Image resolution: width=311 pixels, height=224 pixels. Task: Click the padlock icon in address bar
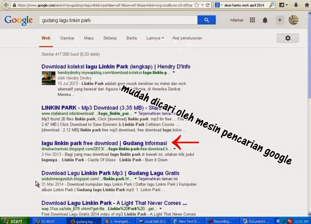[x=14, y=5]
